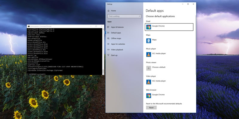This screenshot has height=119, width=239.
Task: Select the Maps app icon
Action: 148,40
